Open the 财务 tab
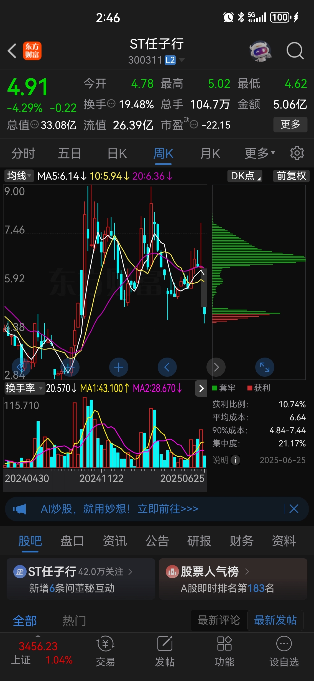 point(241,541)
